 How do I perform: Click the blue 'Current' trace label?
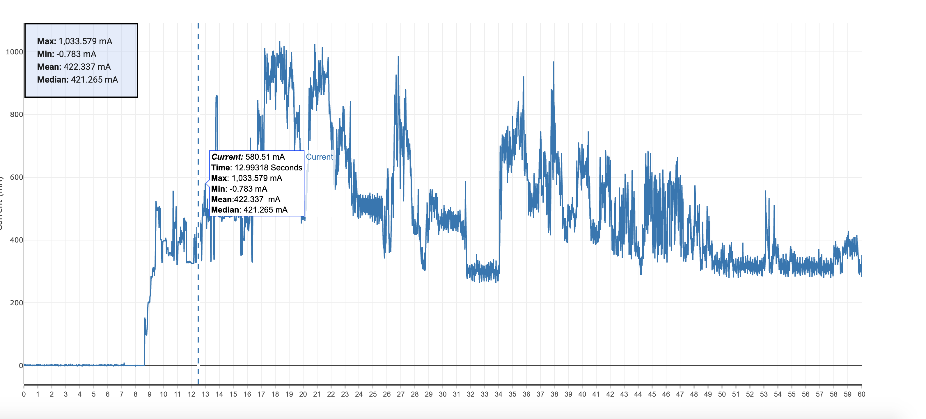click(x=319, y=157)
